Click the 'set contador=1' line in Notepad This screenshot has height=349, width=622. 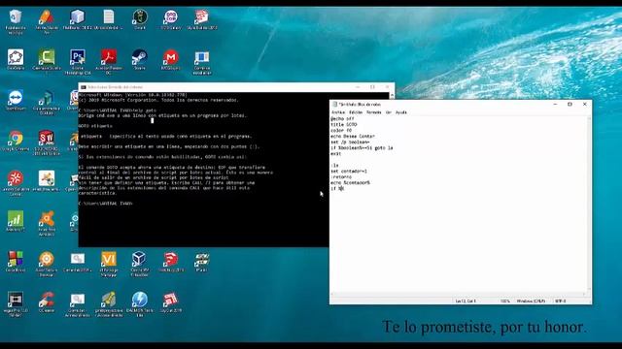pos(349,172)
